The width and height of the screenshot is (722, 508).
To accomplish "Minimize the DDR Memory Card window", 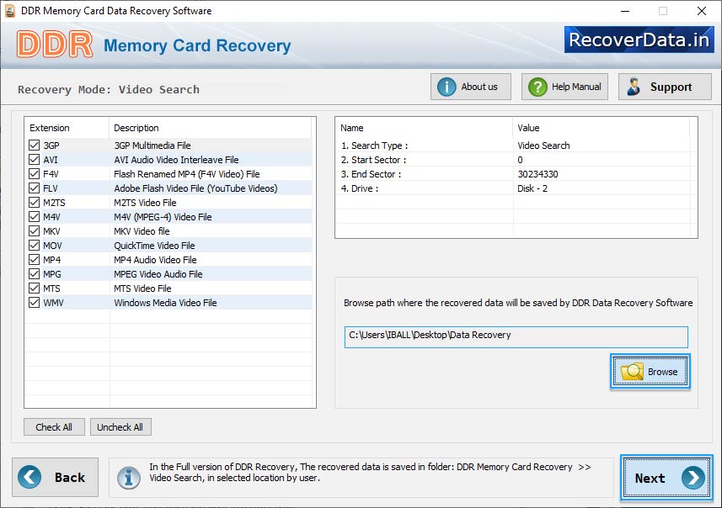I will point(625,11).
